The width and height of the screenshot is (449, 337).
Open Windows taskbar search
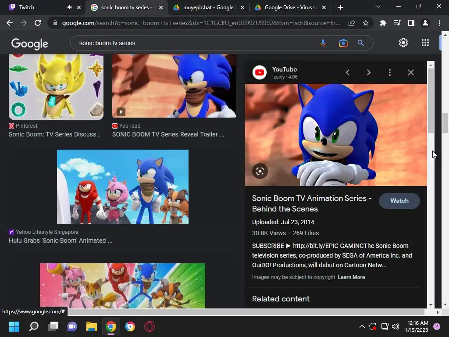coord(34,326)
